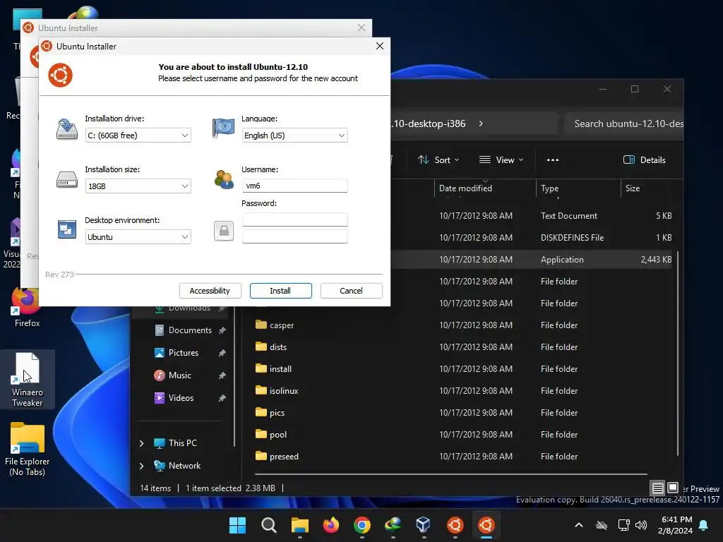Viewport: 723px width, 542px height.
Task: Sort by Date modified column header
Action: [485, 188]
